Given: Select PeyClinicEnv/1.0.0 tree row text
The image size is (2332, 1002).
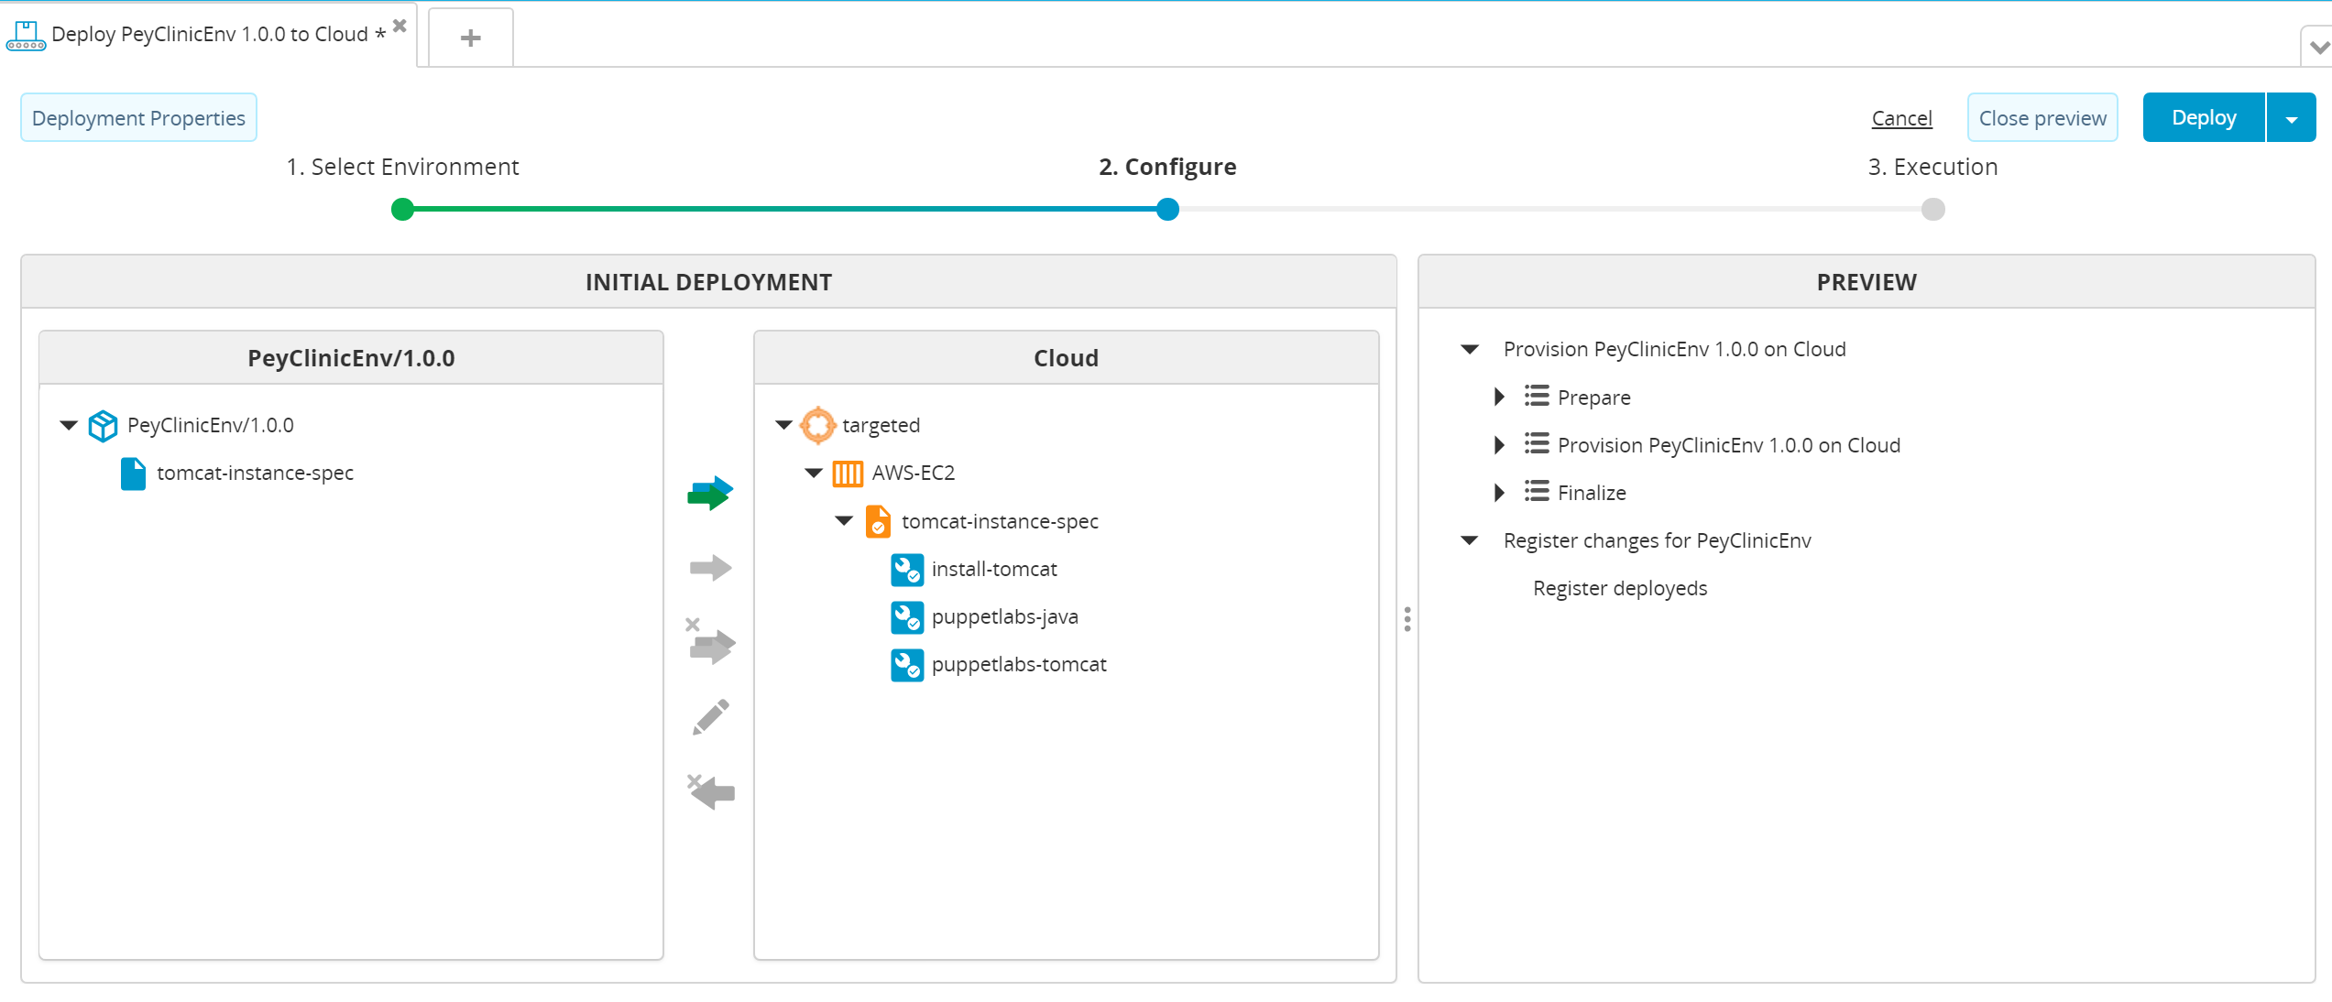Looking at the screenshot, I should click(211, 425).
